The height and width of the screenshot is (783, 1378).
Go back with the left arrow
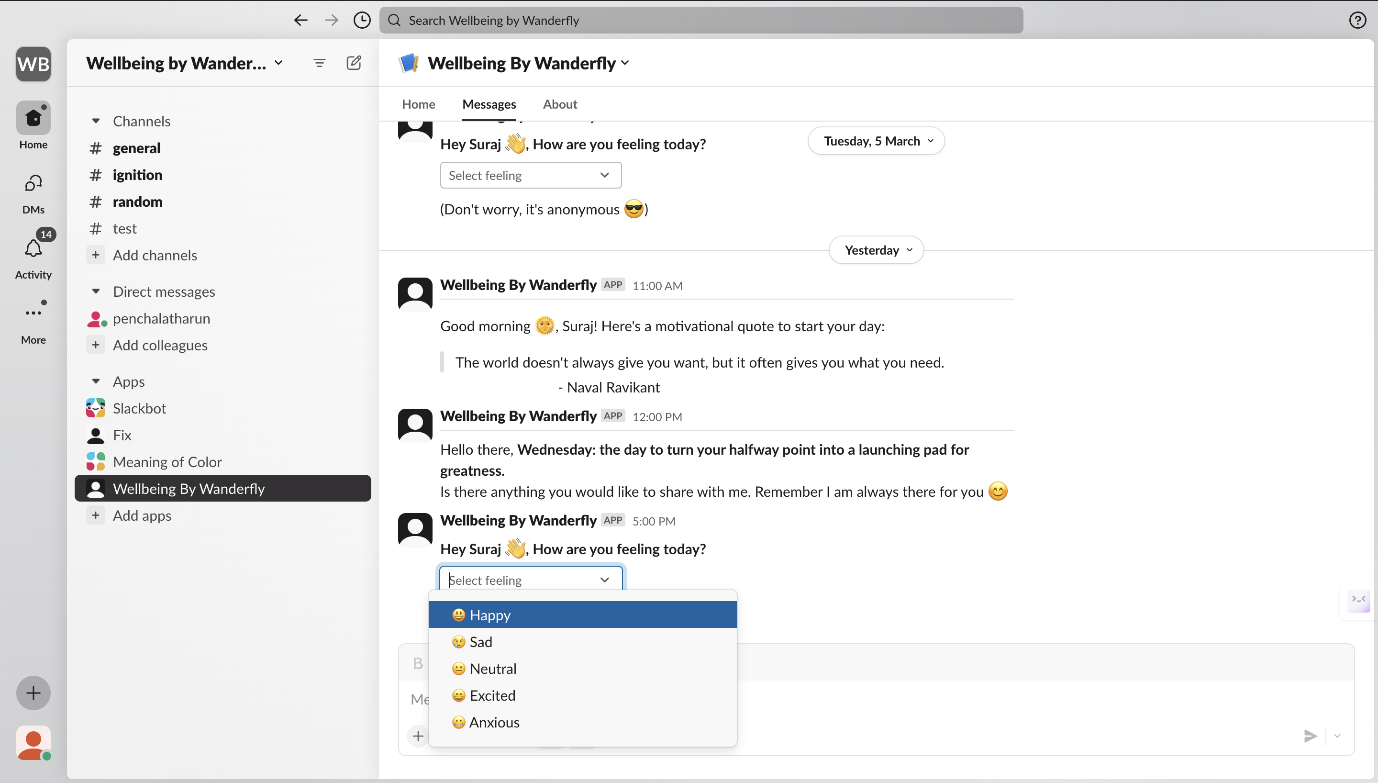coord(300,21)
